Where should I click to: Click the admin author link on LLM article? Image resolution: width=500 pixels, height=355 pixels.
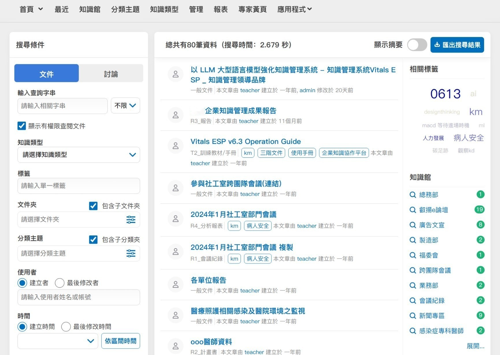(307, 90)
